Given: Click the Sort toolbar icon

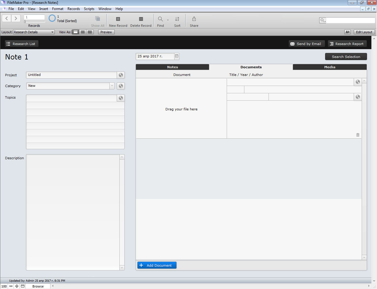Looking at the screenshot, I should 177,19.
